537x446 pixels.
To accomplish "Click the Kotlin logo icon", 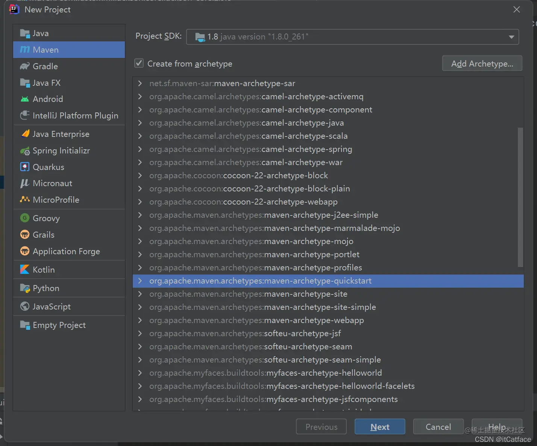I will (25, 269).
